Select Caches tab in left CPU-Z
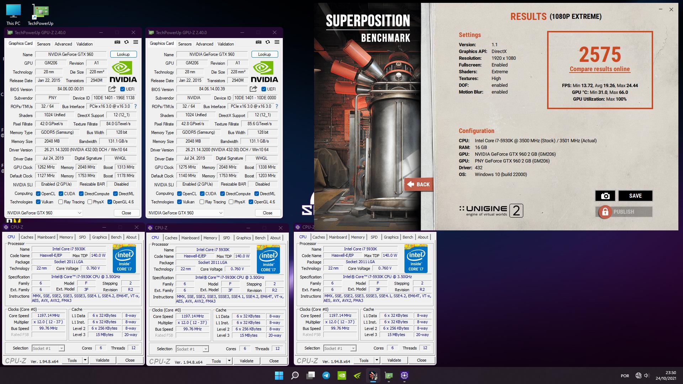Image resolution: width=683 pixels, height=384 pixels. (27, 237)
